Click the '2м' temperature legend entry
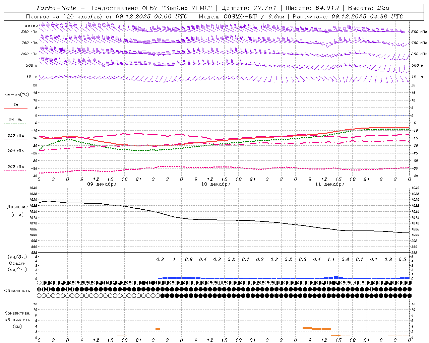Viewport: 429px width, 343px height. point(16,105)
